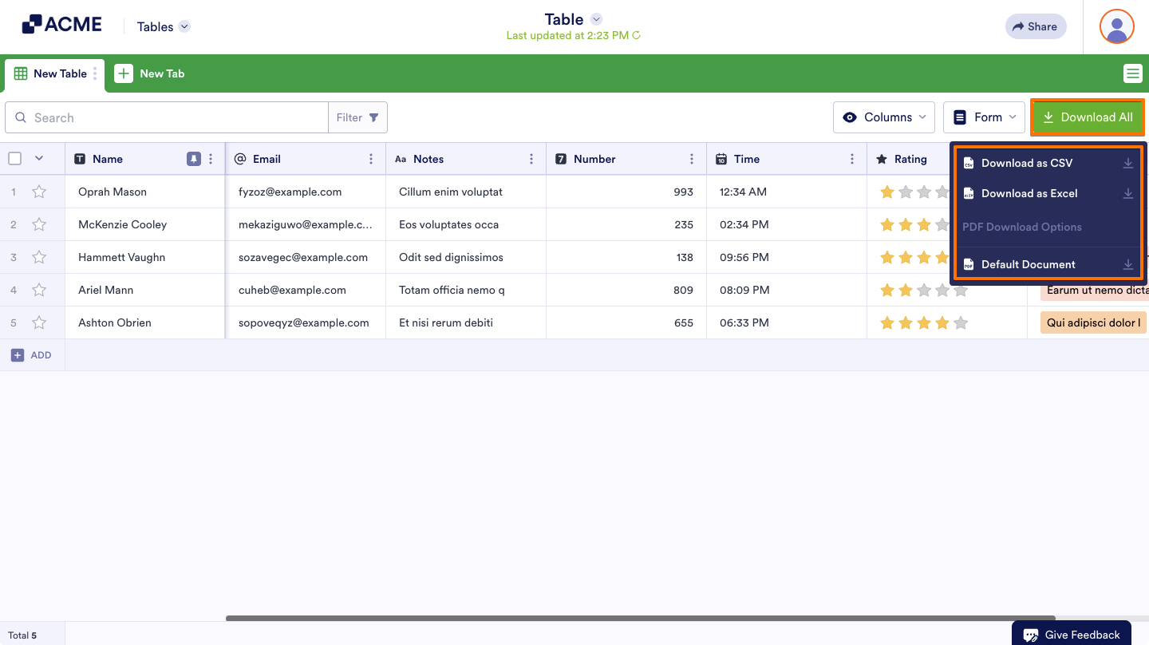The width and height of the screenshot is (1149, 645).
Task: Open the Tables dropdown
Action: [x=163, y=26]
